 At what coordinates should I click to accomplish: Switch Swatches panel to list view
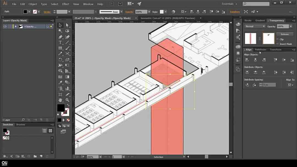coord(45,131)
